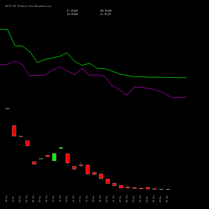The height and width of the screenshot is (209, 209).
Task: Click the red candle above 21 Nov
Action: [108, 181]
